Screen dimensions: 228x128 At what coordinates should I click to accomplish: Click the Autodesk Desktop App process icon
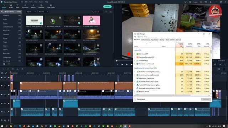point(138,82)
